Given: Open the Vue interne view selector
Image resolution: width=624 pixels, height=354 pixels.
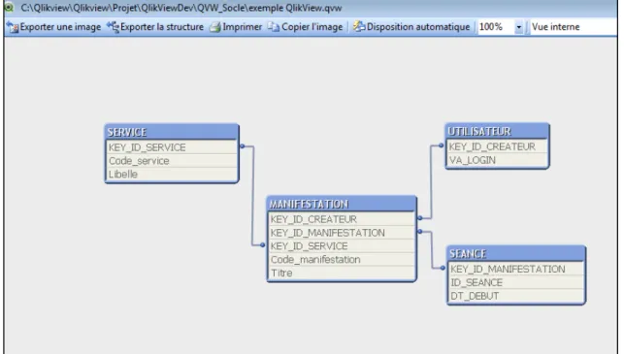Looking at the screenshot, I should point(574,27).
